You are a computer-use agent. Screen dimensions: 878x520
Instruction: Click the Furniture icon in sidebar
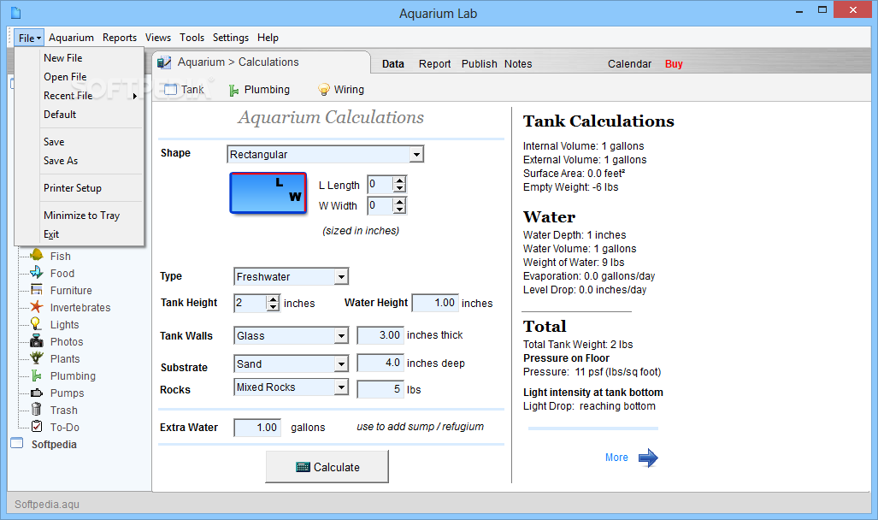pos(37,290)
